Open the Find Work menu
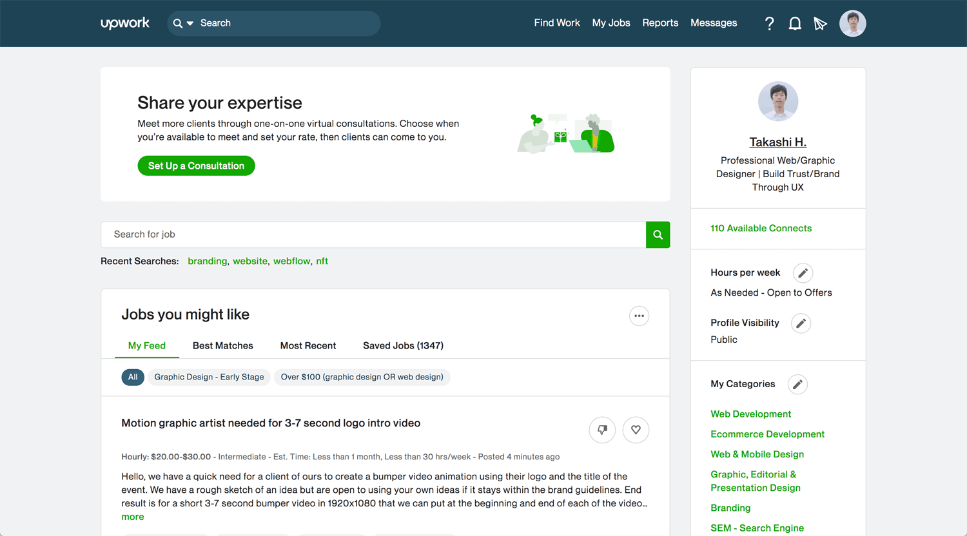Screen dimensions: 967x536 (557, 23)
